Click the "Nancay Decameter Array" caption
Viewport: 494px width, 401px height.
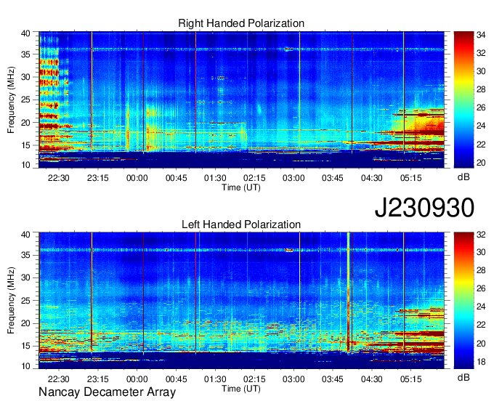(107, 392)
